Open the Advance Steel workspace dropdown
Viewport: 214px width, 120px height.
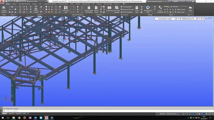(37, 1)
